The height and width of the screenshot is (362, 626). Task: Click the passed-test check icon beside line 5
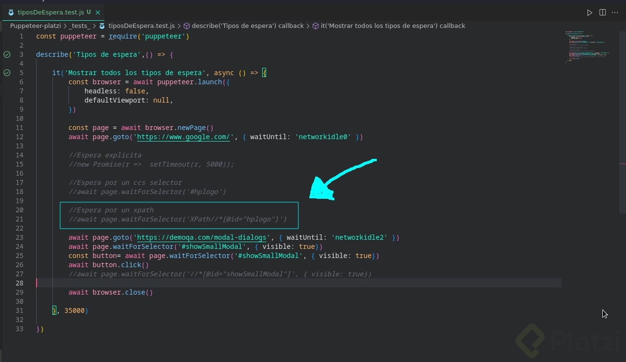pos(7,73)
